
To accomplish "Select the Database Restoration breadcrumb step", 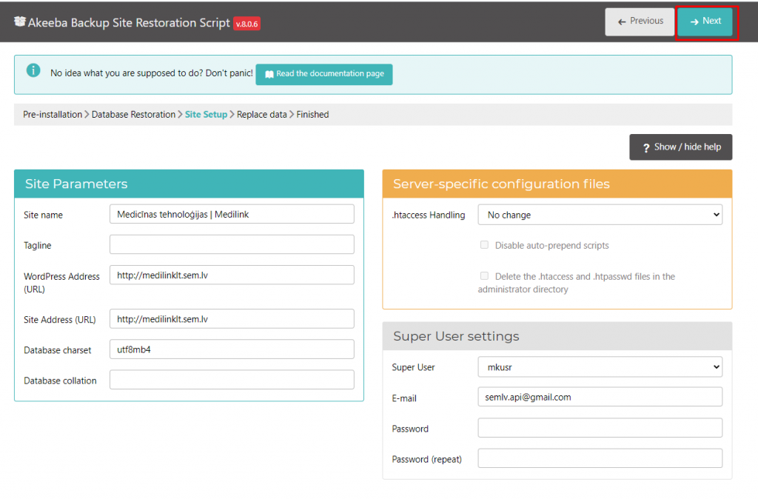I will pos(133,115).
